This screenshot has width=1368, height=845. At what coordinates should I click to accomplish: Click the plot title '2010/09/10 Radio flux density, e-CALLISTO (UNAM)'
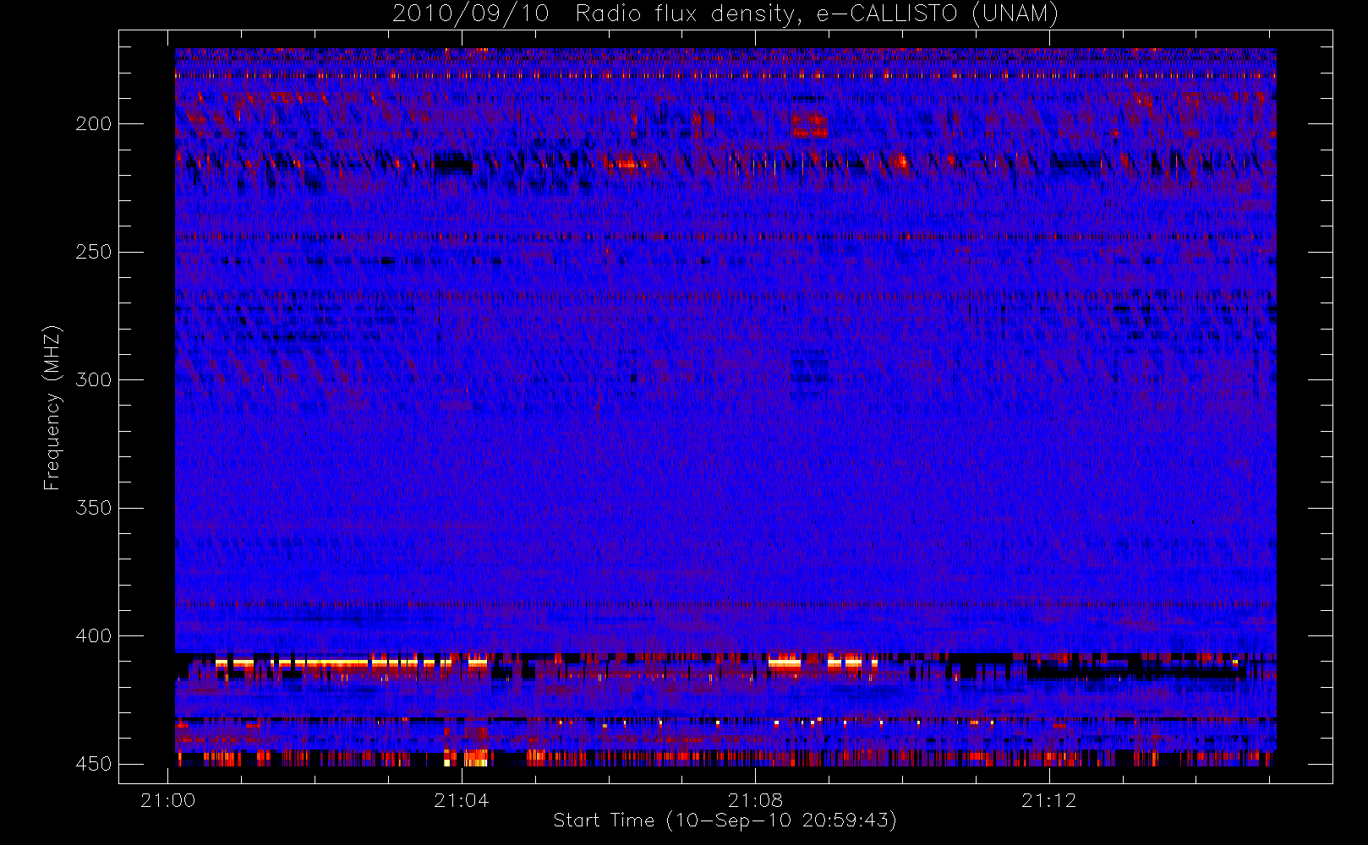pyautogui.click(x=725, y=14)
